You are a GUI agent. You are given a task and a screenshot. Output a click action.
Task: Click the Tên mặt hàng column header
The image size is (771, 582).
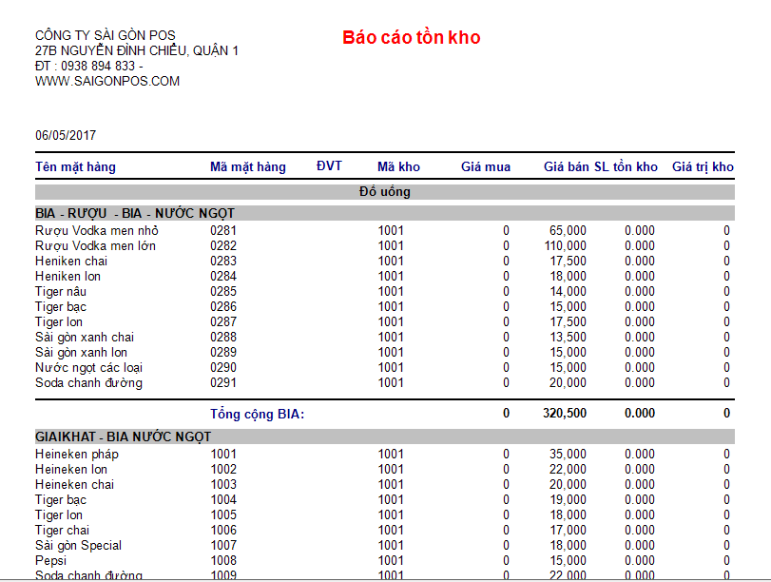click(75, 166)
